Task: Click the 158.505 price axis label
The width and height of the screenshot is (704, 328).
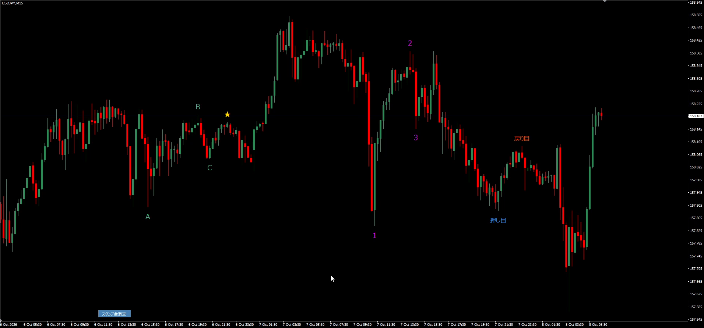Action: coord(696,15)
